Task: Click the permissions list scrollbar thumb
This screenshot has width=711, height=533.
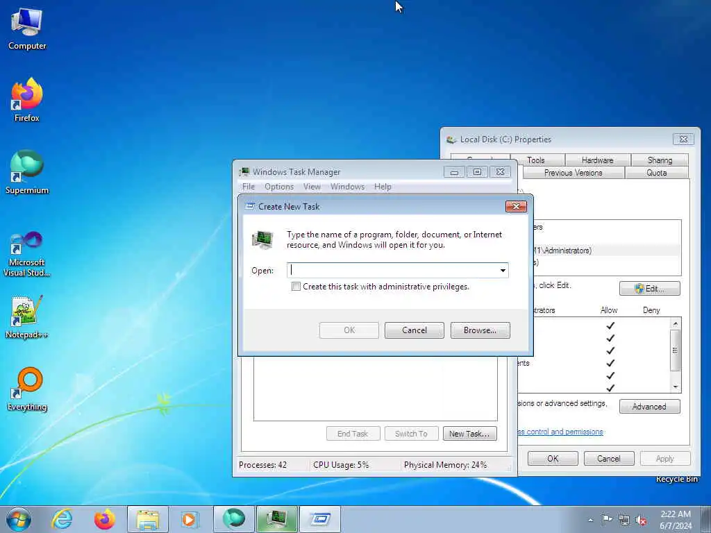Action: (x=675, y=350)
